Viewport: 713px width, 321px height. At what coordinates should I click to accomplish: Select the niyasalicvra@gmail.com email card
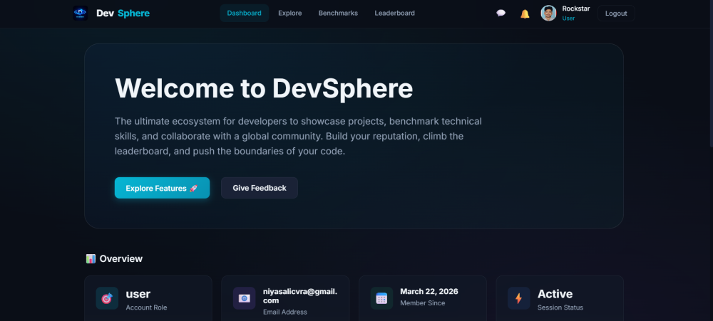(x=285, y=298)
